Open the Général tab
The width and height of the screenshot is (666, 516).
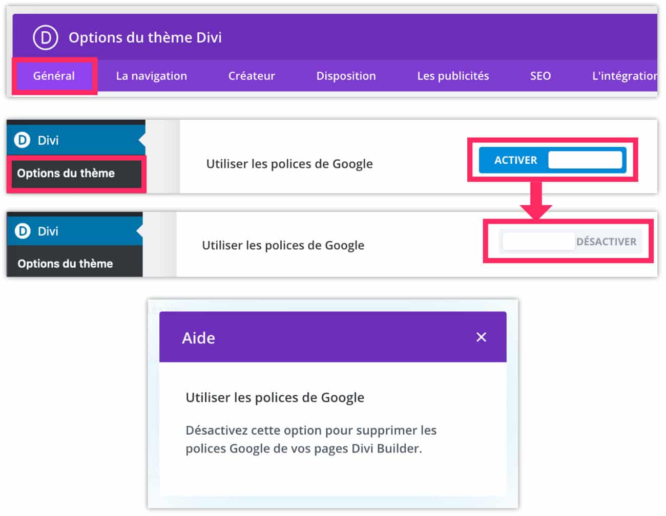tap(54, 76)
